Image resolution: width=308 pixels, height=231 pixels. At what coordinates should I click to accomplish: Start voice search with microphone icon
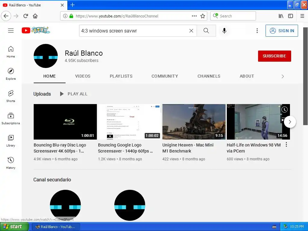pos(224,31)
